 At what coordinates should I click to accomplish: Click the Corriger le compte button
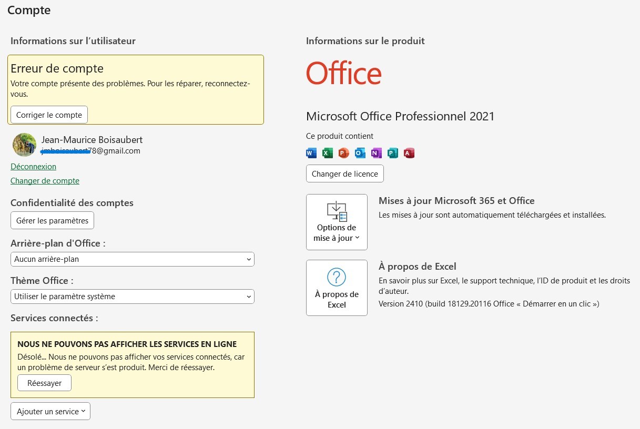[x=49, y=114]
